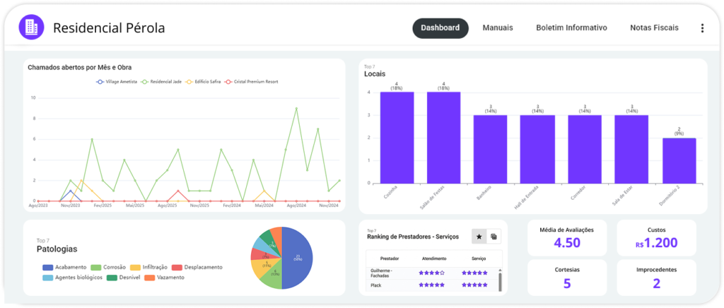Open the Média de Avaliações card

(x=566, y=237)
